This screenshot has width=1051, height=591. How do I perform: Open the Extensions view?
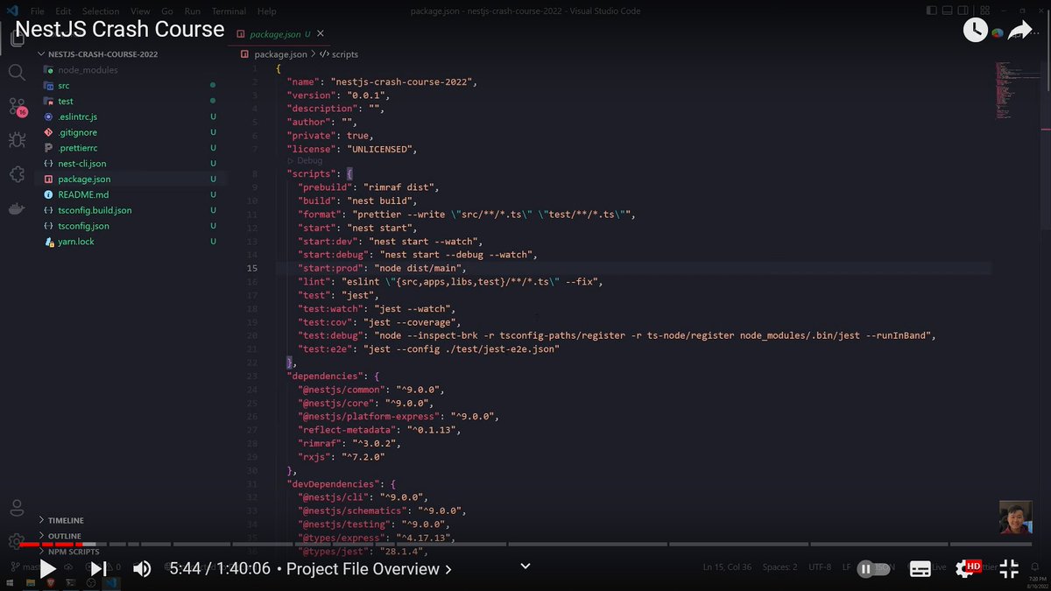[17, 174]
